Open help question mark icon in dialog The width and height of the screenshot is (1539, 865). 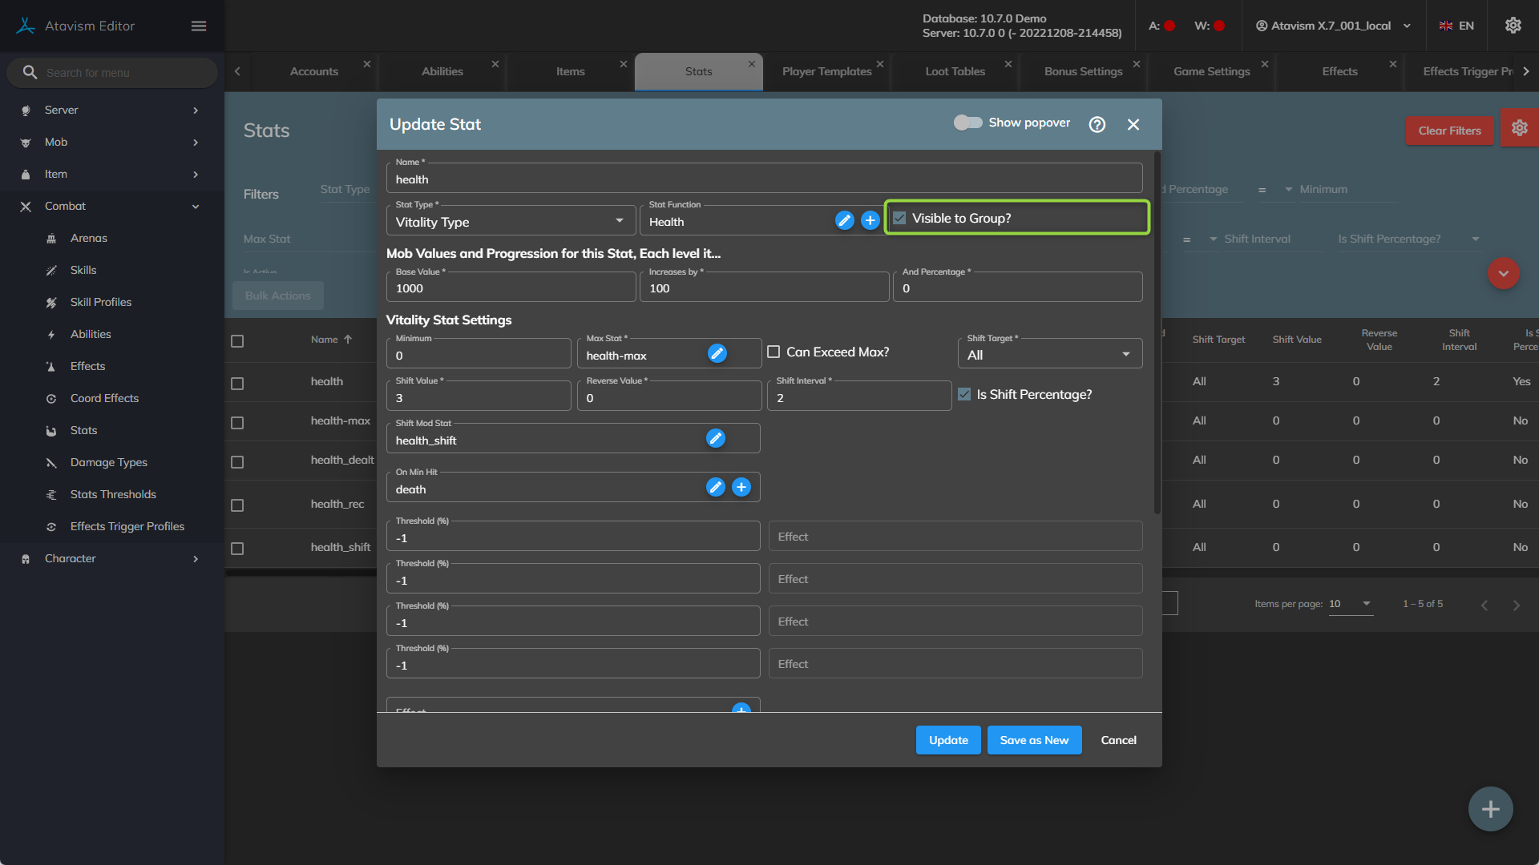(x=1097, y=124)
